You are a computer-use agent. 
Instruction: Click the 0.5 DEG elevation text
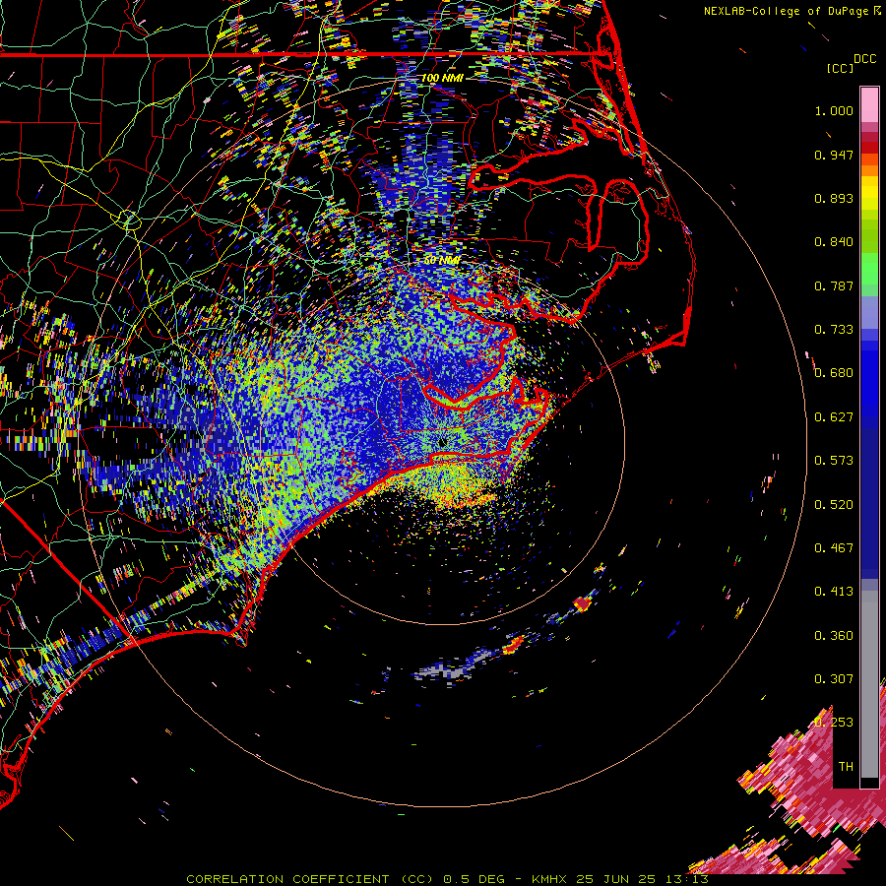pyautogui.click(x=474, y=879)
